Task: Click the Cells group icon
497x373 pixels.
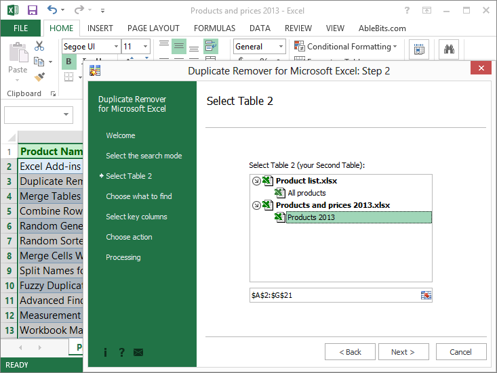Action: pyautogui.click(x=419, y=49)
